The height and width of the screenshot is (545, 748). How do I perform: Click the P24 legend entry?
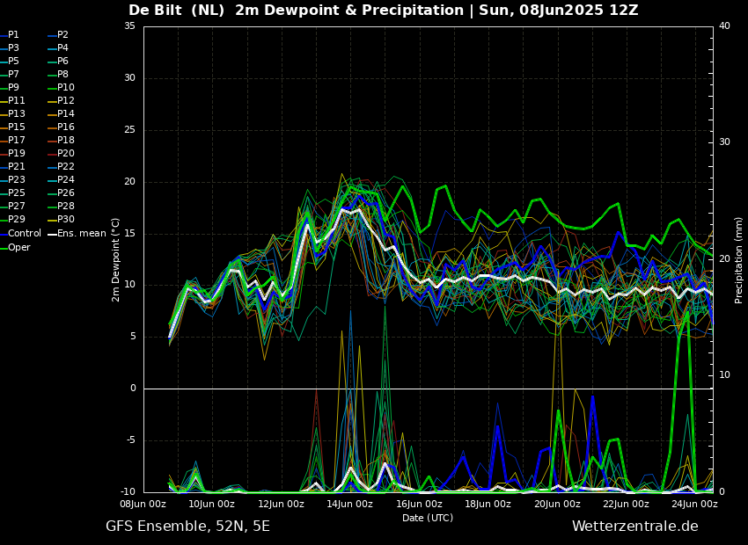61,179
